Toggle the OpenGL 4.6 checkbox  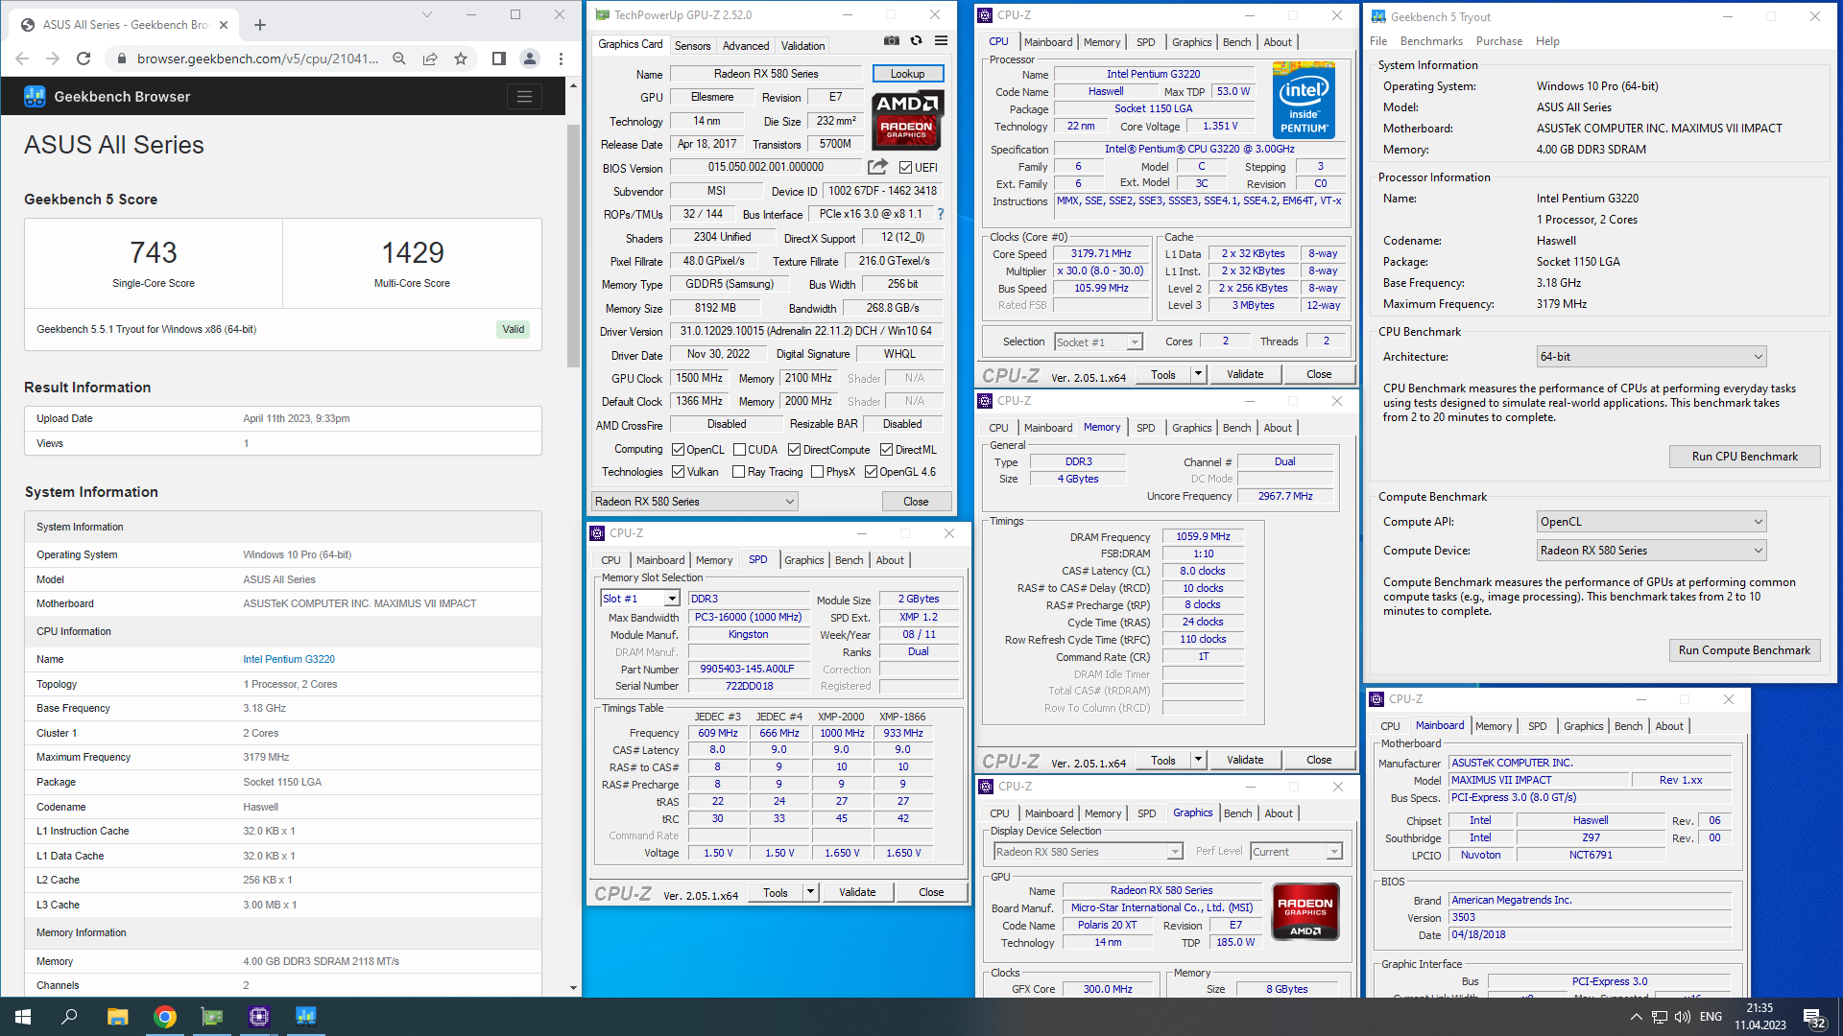tap(871, 472)
